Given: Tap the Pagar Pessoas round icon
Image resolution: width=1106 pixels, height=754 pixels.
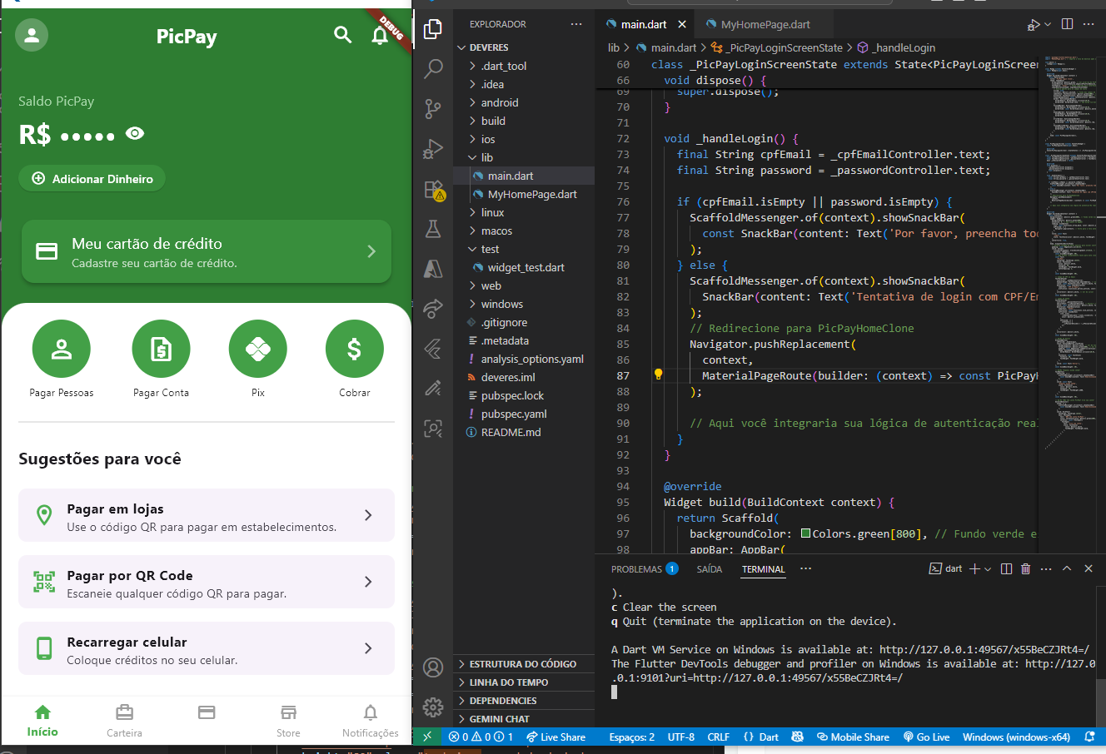Looking at the screenshot, I should pyautogui.click(x=62, y=349).
